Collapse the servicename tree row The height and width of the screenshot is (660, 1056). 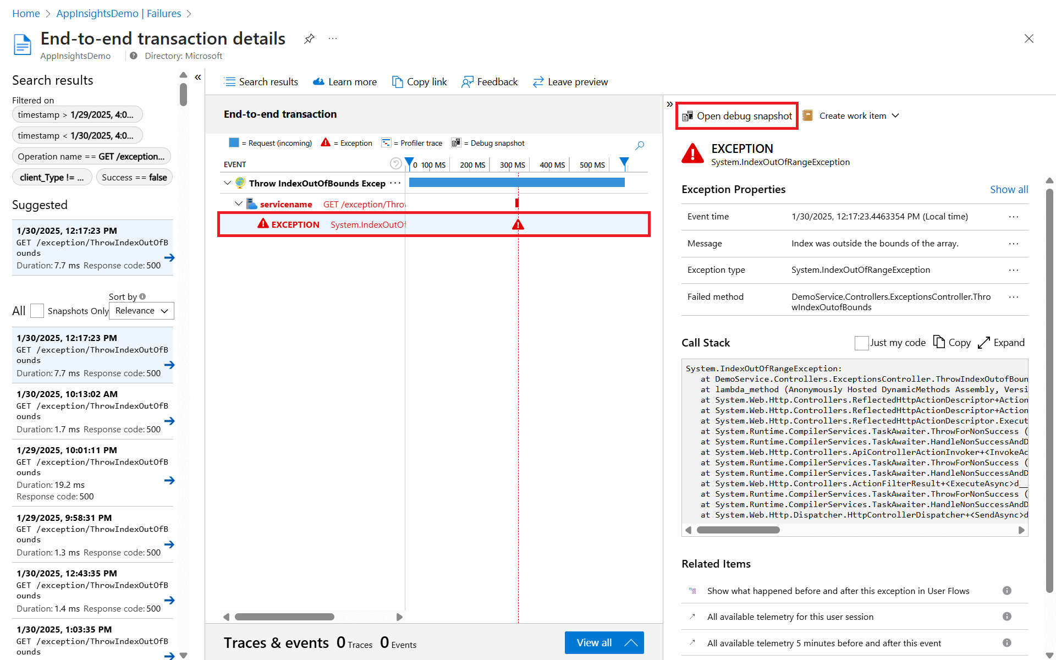[239, 204]
